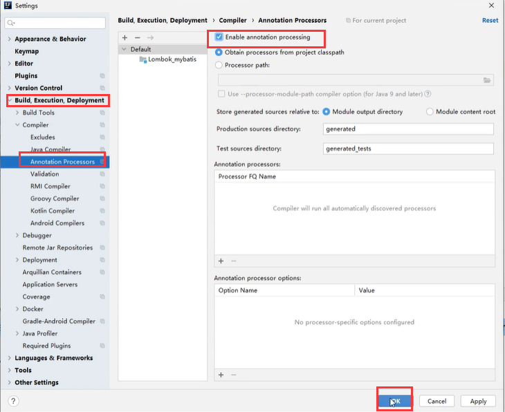Click the Reset link
The height and width of the screenshot is (412, 505).
[x=490, y=20]
